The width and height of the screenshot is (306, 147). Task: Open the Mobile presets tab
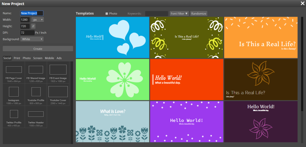click(49, 58)
